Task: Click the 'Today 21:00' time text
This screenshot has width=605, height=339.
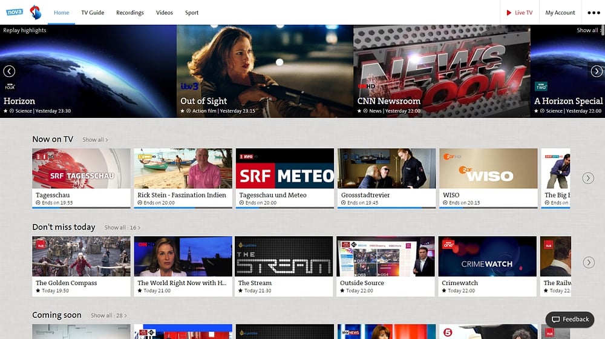Action: pos(157,291)
